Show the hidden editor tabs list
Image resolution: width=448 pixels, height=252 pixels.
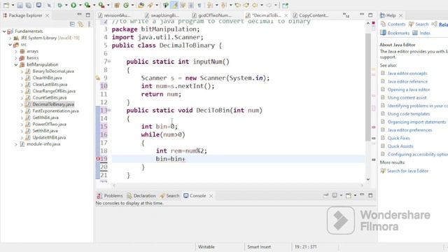[346, 15]
